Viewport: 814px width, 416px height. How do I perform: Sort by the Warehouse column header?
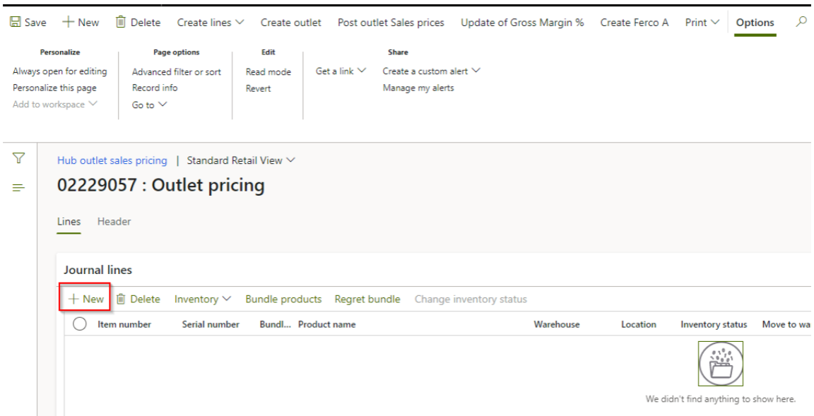[556, 324]
